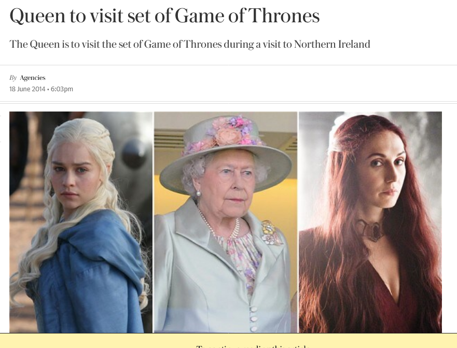The image size is (457, 348).
Task: Click the article subheadline about Northern Ireland
Action: tap(190, 44)
